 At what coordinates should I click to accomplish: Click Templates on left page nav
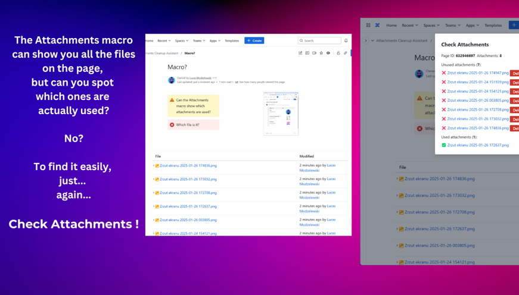(232, 40)
